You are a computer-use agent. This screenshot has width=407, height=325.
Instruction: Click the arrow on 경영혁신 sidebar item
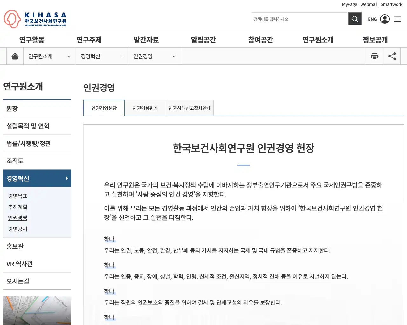[x=67, y=178]
